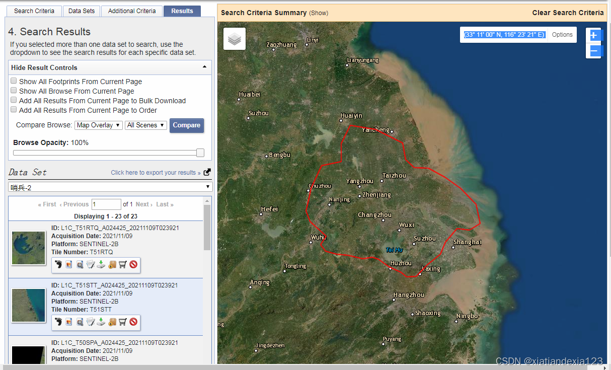
Task: Show footprint for tile T51STT
Action: (x=58, y=322)
